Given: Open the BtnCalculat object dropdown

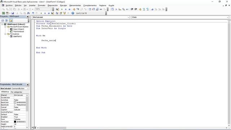Looking at the screenshot, I should click(x=128, y=17).
